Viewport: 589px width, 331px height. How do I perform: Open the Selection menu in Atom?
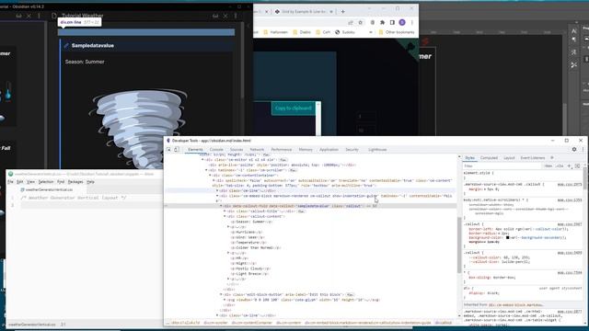tap(46, 182)
